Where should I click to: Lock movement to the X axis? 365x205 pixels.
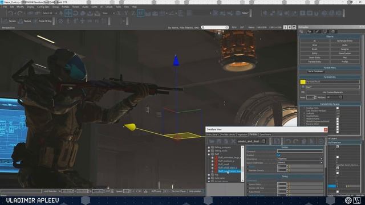119,13
